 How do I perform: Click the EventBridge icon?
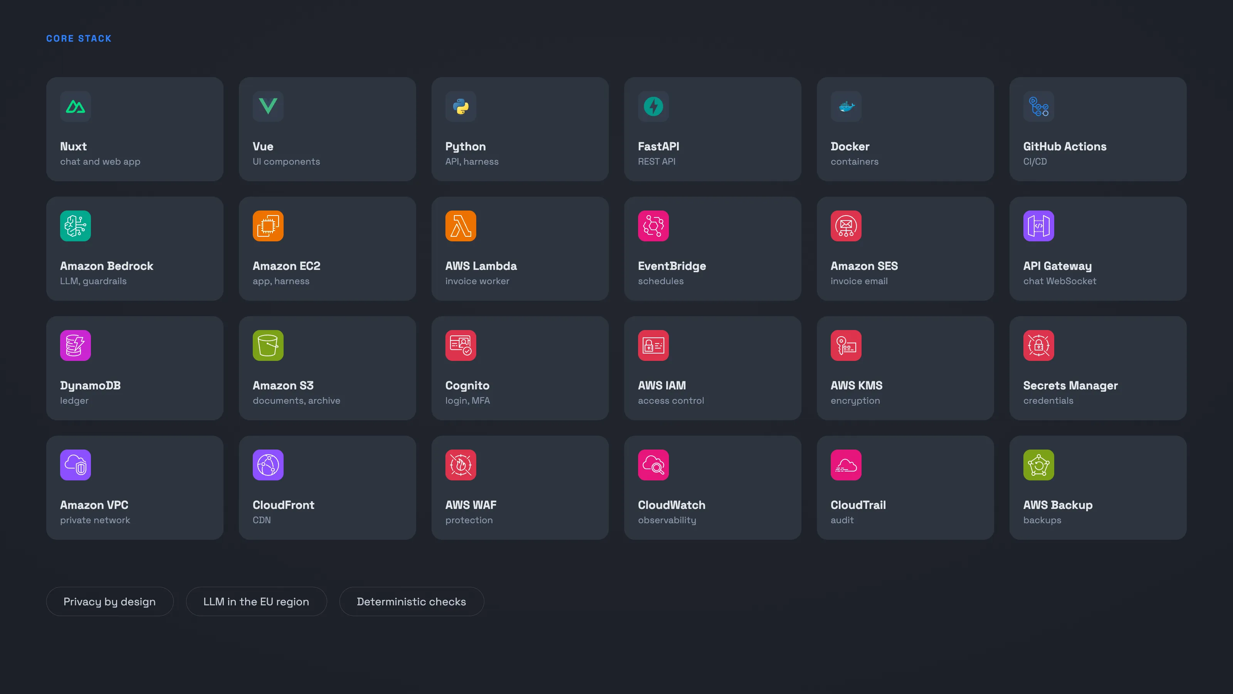pos(653,226)
